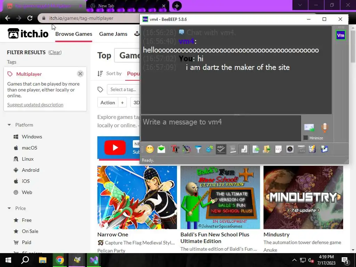356x267 pixels.
Task: Click the scrollbar down arrow on itch.io page
Action: tap(353, 250)
